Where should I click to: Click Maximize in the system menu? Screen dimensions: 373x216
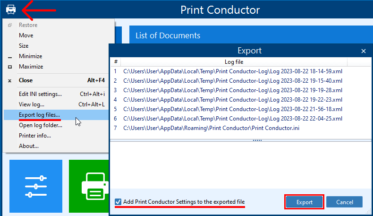click(31, 67)
